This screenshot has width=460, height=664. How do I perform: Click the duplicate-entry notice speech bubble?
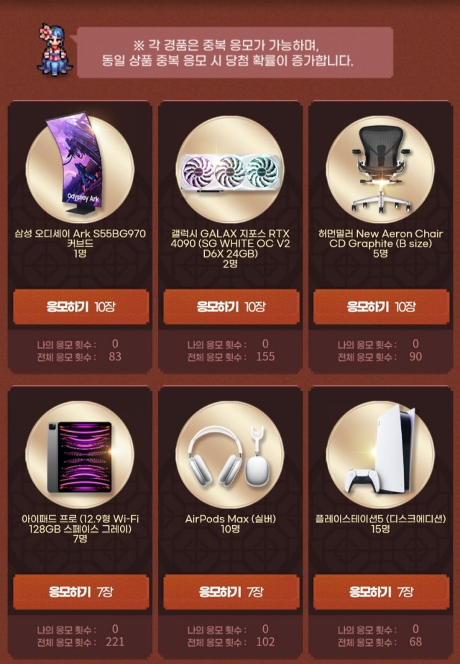coord(235,53)
